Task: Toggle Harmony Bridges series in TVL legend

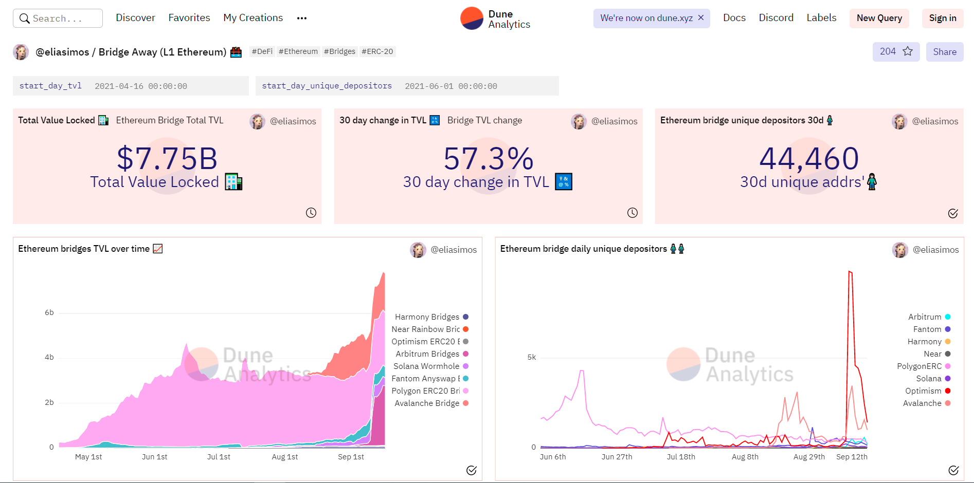Action: tap(431, 317)
